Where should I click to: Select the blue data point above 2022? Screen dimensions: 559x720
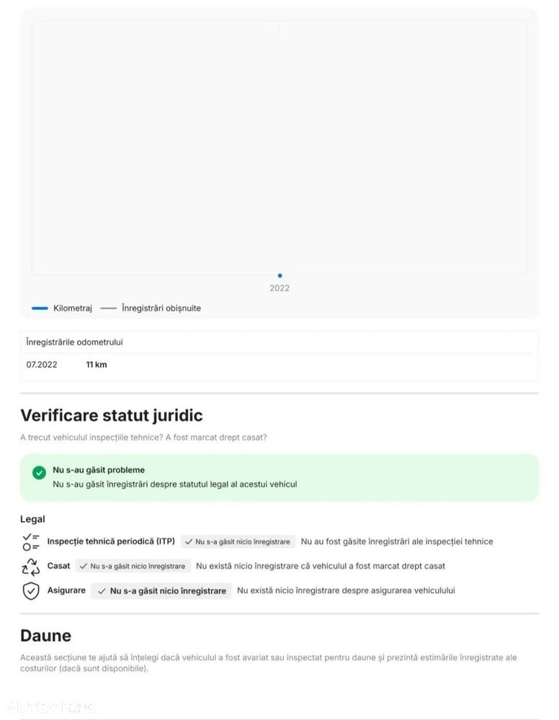coord(280,275)
